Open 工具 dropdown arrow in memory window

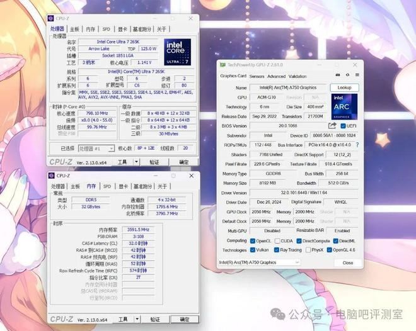pos(137,319)
